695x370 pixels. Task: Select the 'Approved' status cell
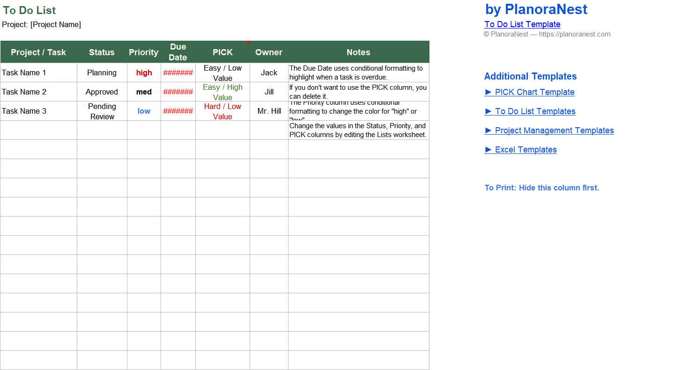click(102, 92)
